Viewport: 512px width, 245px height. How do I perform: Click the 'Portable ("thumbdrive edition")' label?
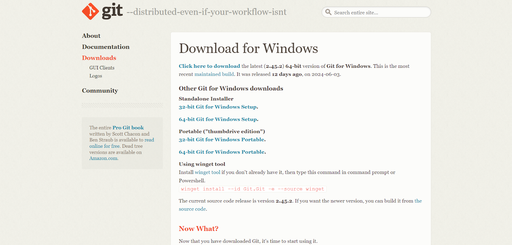pyautogui.click(x=222, y=131)
